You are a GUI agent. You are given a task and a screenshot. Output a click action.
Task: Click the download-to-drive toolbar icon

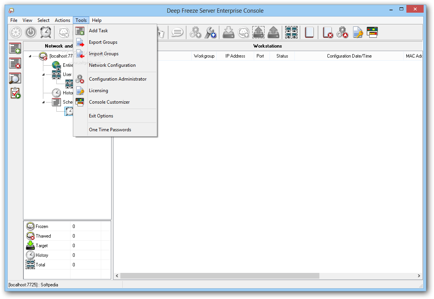tap(229, 32)
